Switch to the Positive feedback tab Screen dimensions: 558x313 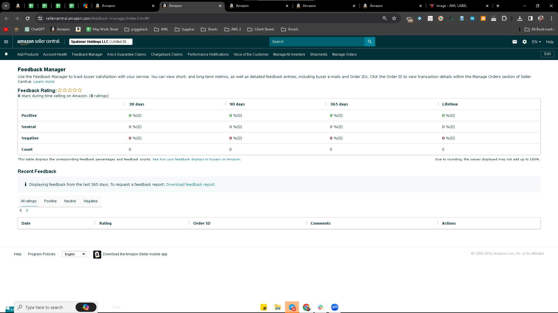[x=50, y=201]
